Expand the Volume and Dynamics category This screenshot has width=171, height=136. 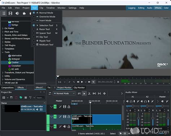click(15, 79)
